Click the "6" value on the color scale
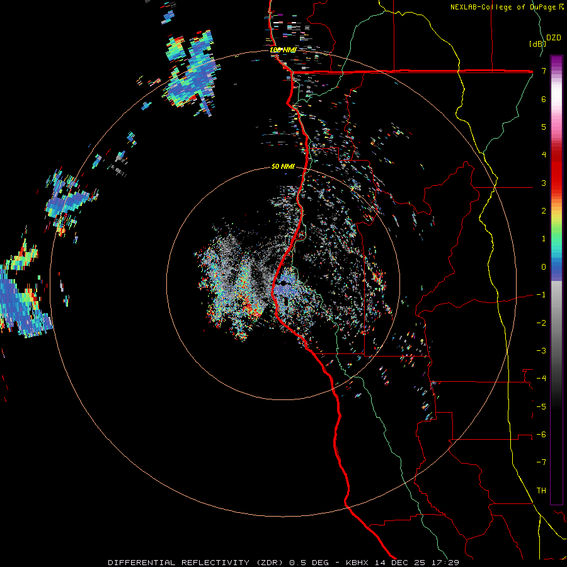This screenshot has height=567, width=567. point(544,99)
